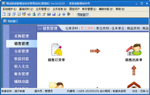Click the floppy disk save icon
The image size is (150, 95).
pyautogui.click(x=54, y=14)
